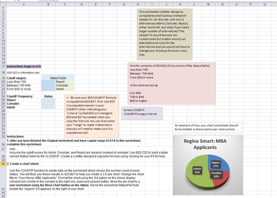Viewport: 277px width, 198px height.
Task: Click the 'From 850 or more' cell
Action: (24, 89)
